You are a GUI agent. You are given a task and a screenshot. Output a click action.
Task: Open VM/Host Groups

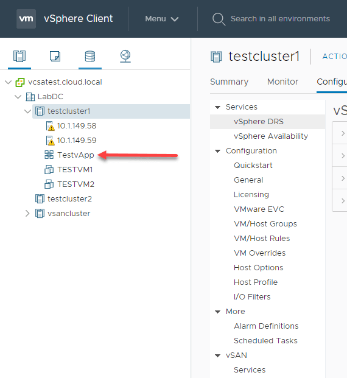(265, 224)
